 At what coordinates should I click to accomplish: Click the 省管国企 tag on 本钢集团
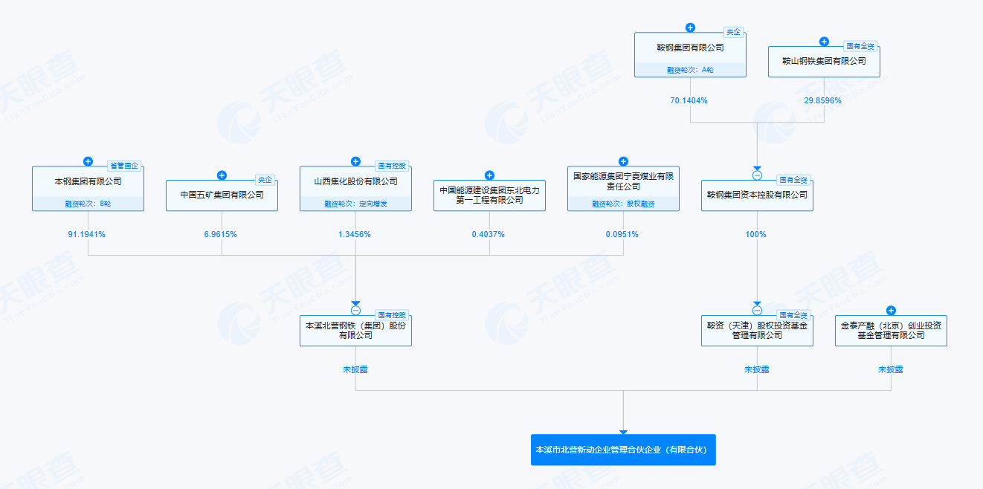click(x=124, y=166)
